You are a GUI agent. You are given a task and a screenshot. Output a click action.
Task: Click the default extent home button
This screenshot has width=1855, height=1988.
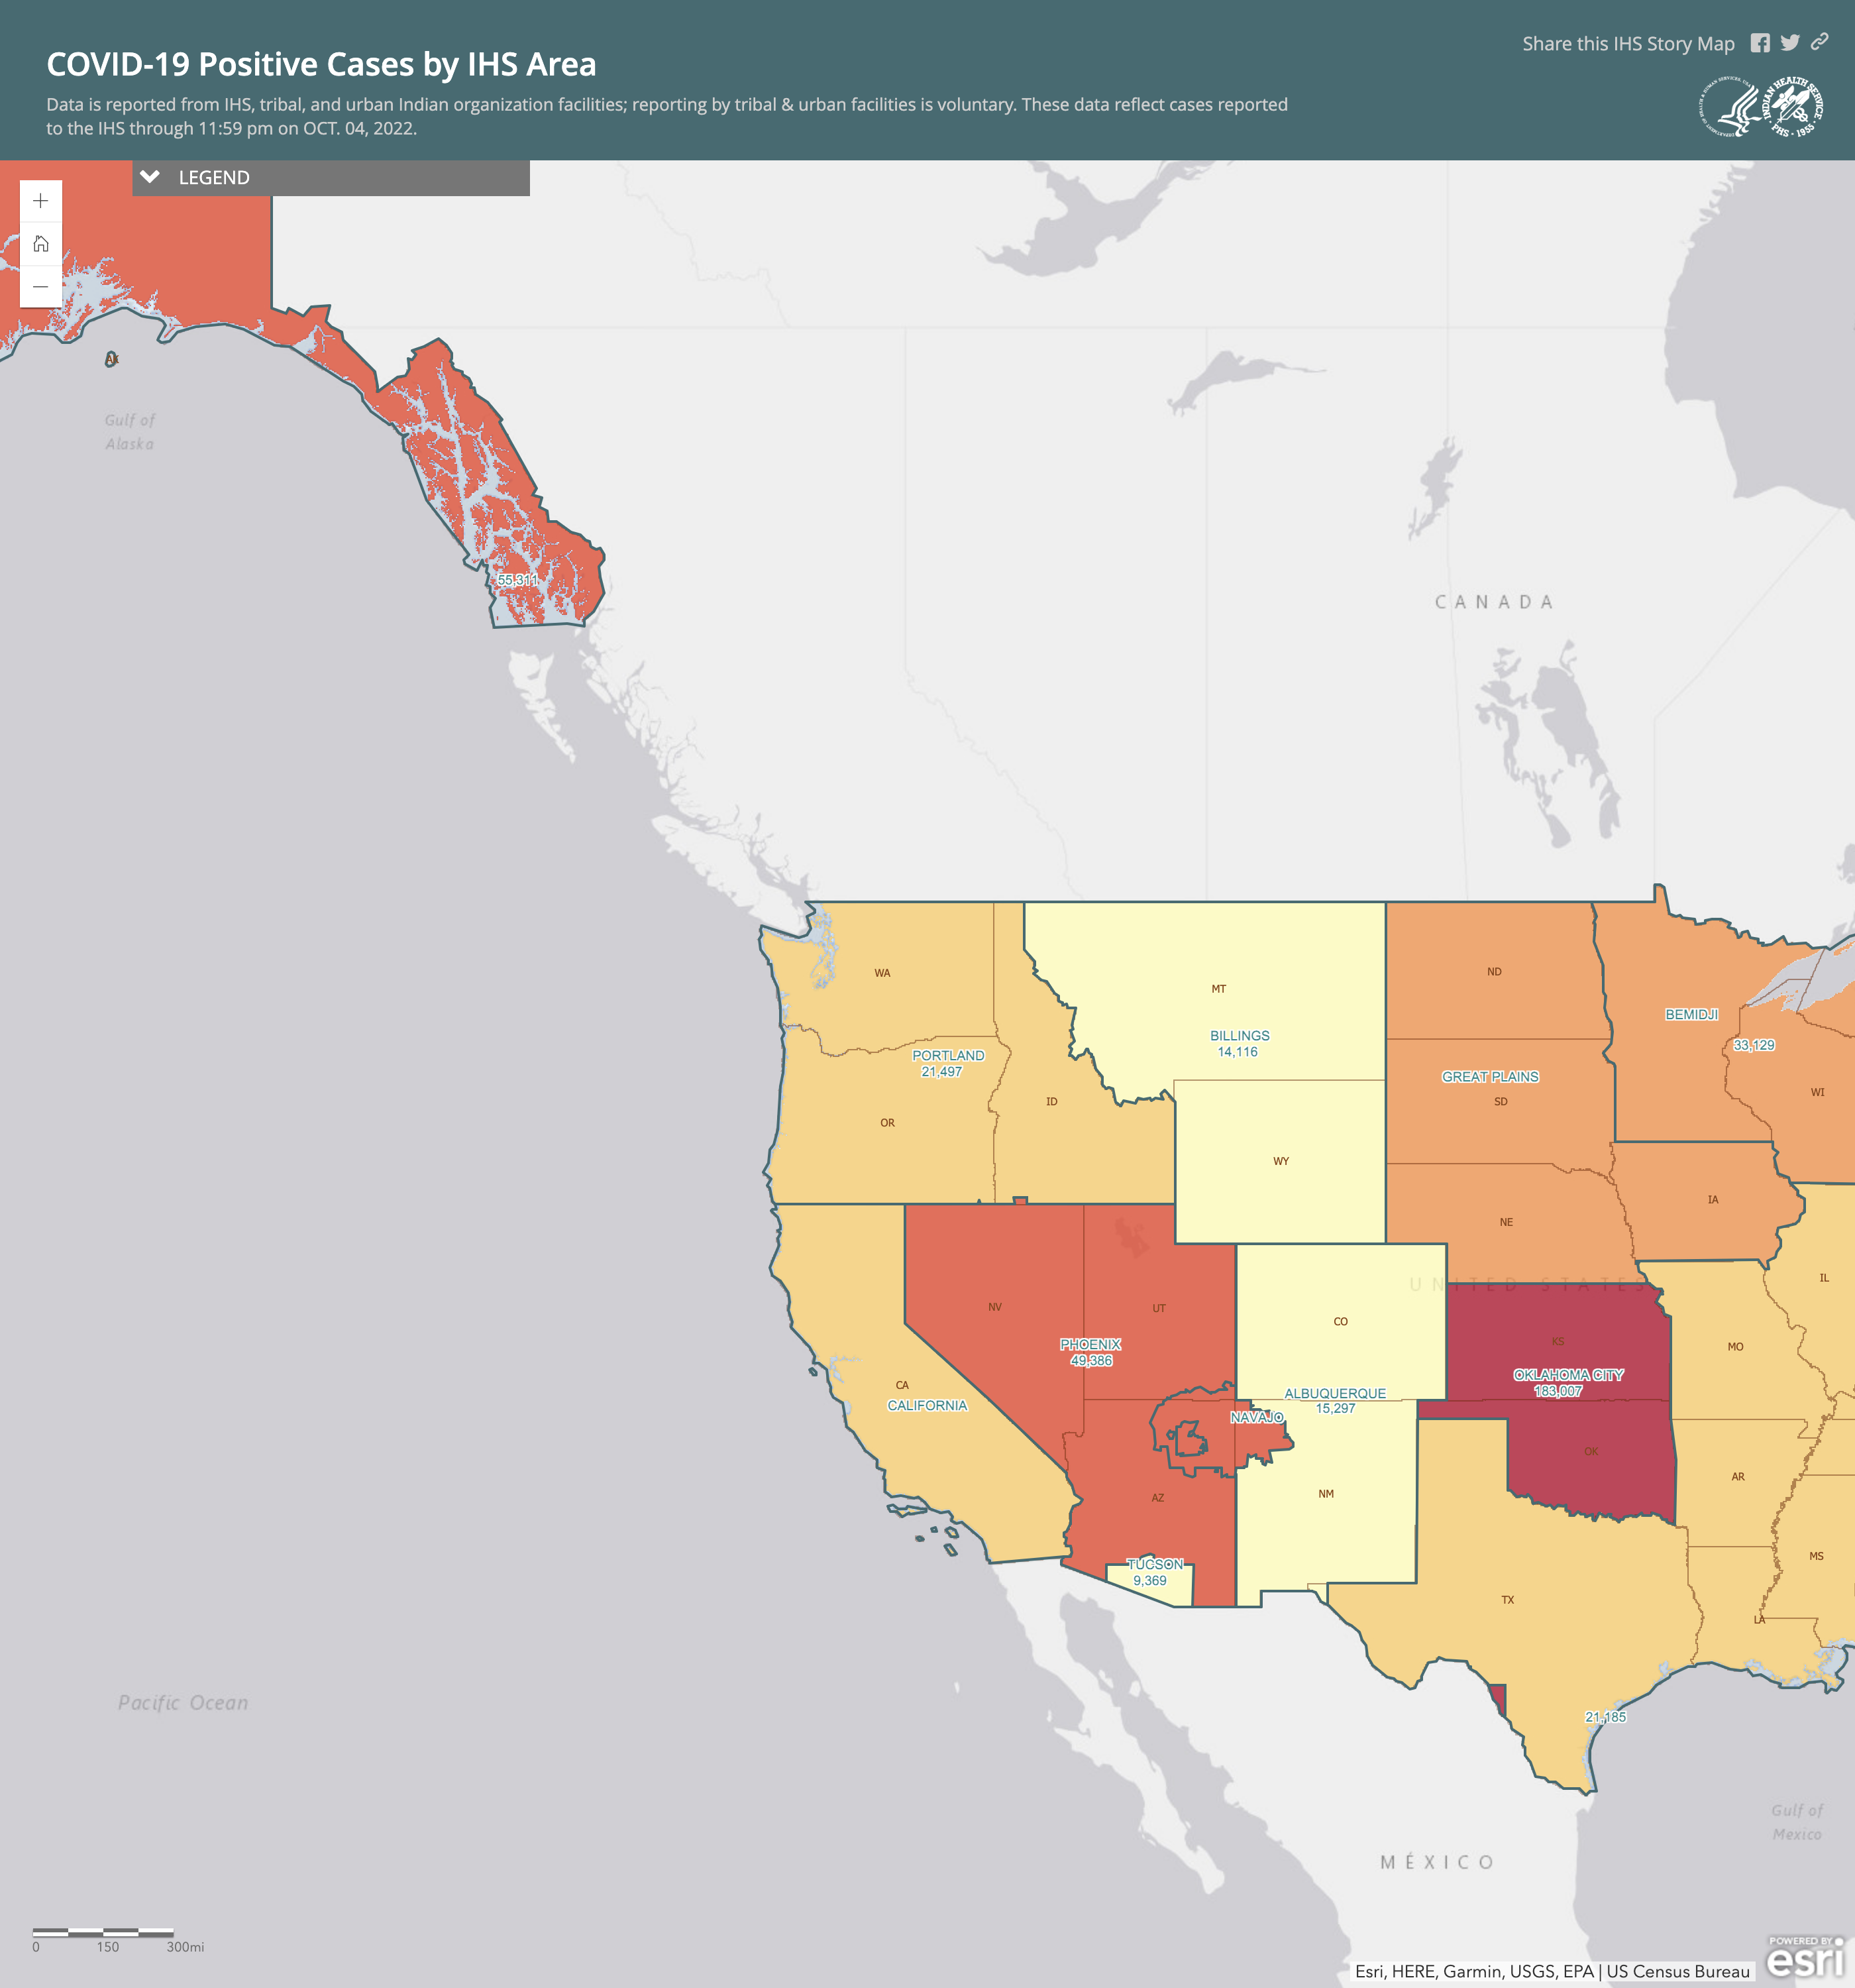pos(40,244)
